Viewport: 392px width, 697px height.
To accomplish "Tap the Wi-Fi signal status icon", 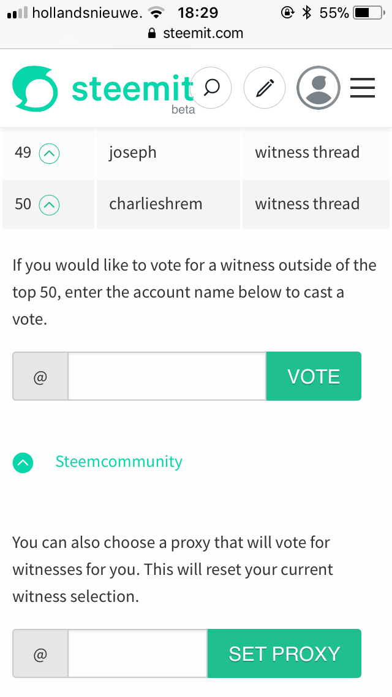I will 156,13.
